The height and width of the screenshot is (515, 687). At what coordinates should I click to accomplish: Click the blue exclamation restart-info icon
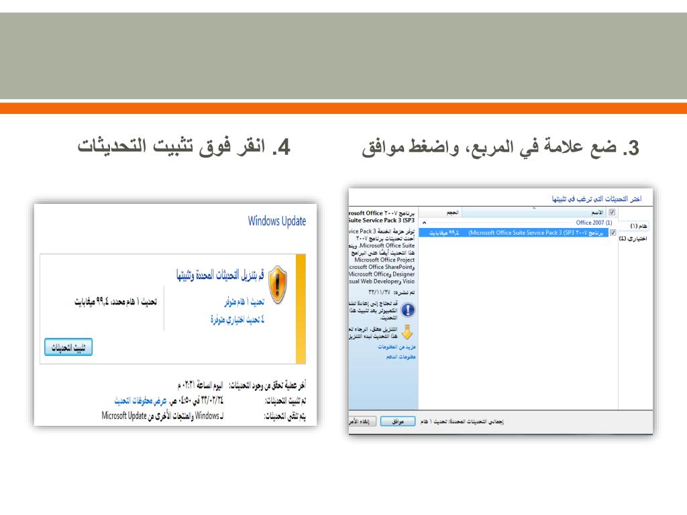(x=408, y=310)
